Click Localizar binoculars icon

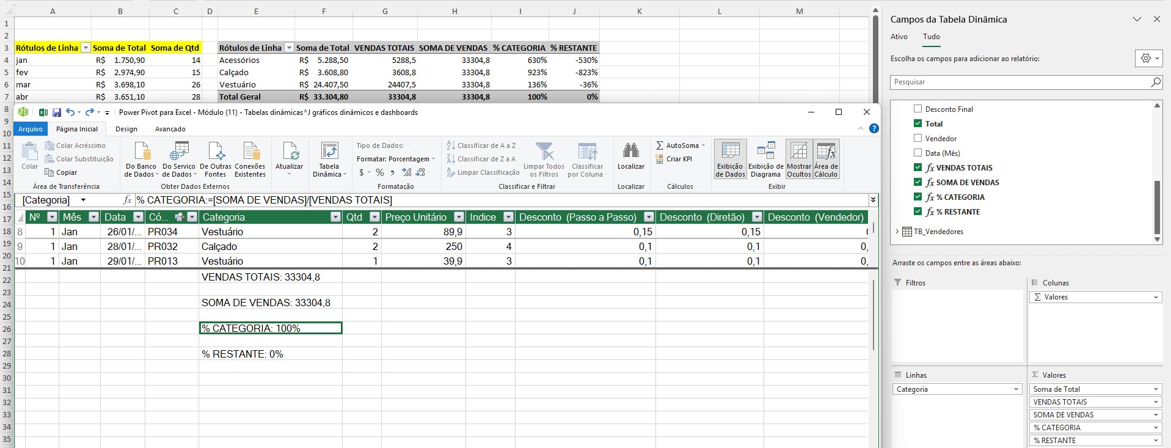pyautogui.click(x=630, y=152)
